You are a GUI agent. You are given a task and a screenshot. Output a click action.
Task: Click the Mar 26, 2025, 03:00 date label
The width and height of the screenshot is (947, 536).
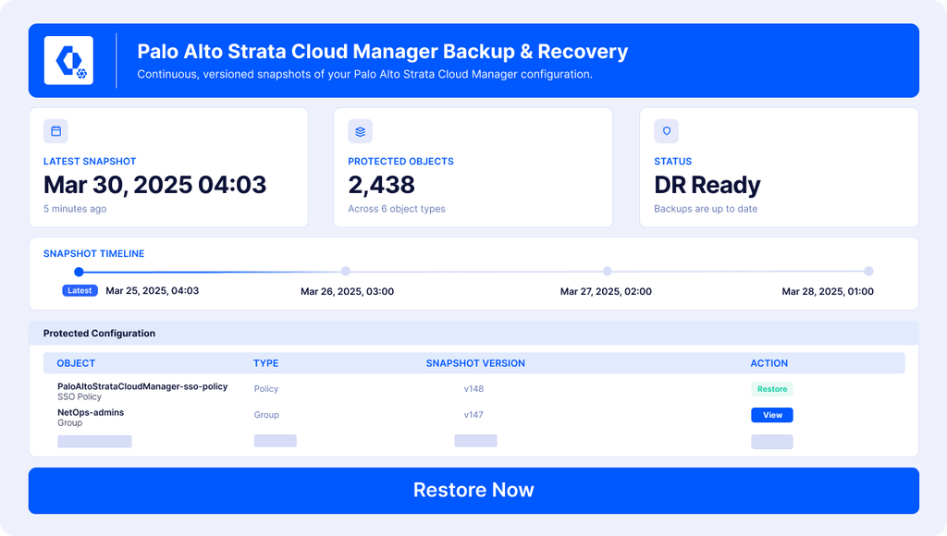point(348,291)
